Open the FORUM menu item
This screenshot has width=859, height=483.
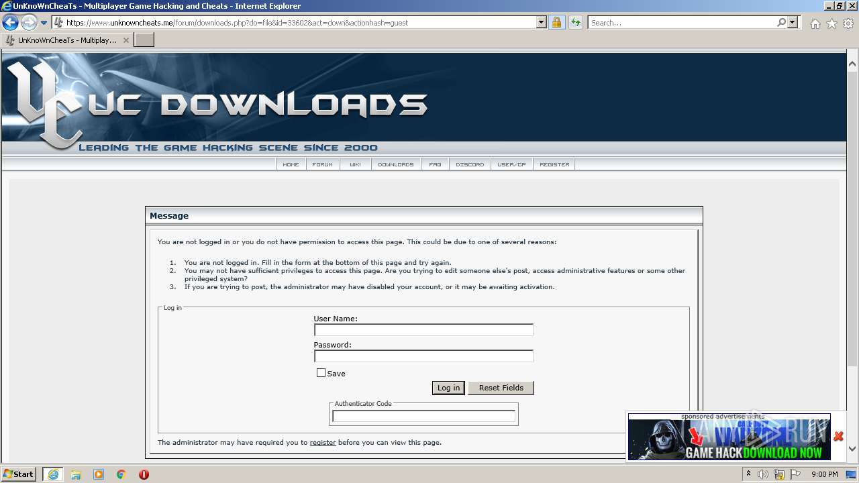click(323, 164)
